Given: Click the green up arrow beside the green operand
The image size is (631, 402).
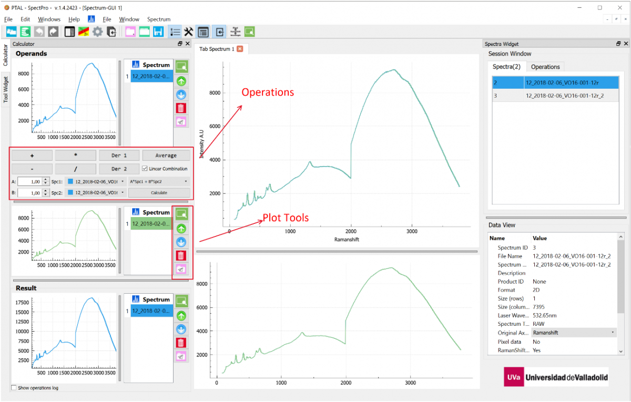Looking at the screenshot, I should (181, 228).
